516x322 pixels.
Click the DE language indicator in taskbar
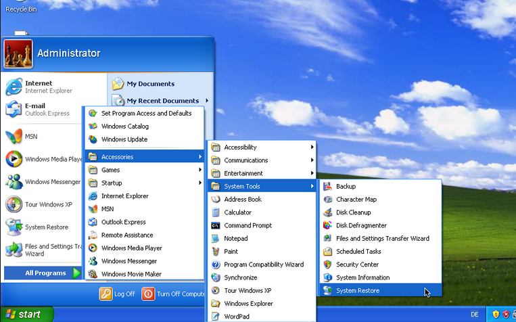[x=475, y=315]
